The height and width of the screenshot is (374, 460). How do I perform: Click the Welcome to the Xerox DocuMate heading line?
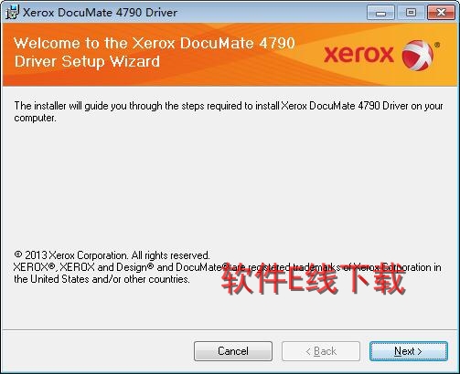155,43
